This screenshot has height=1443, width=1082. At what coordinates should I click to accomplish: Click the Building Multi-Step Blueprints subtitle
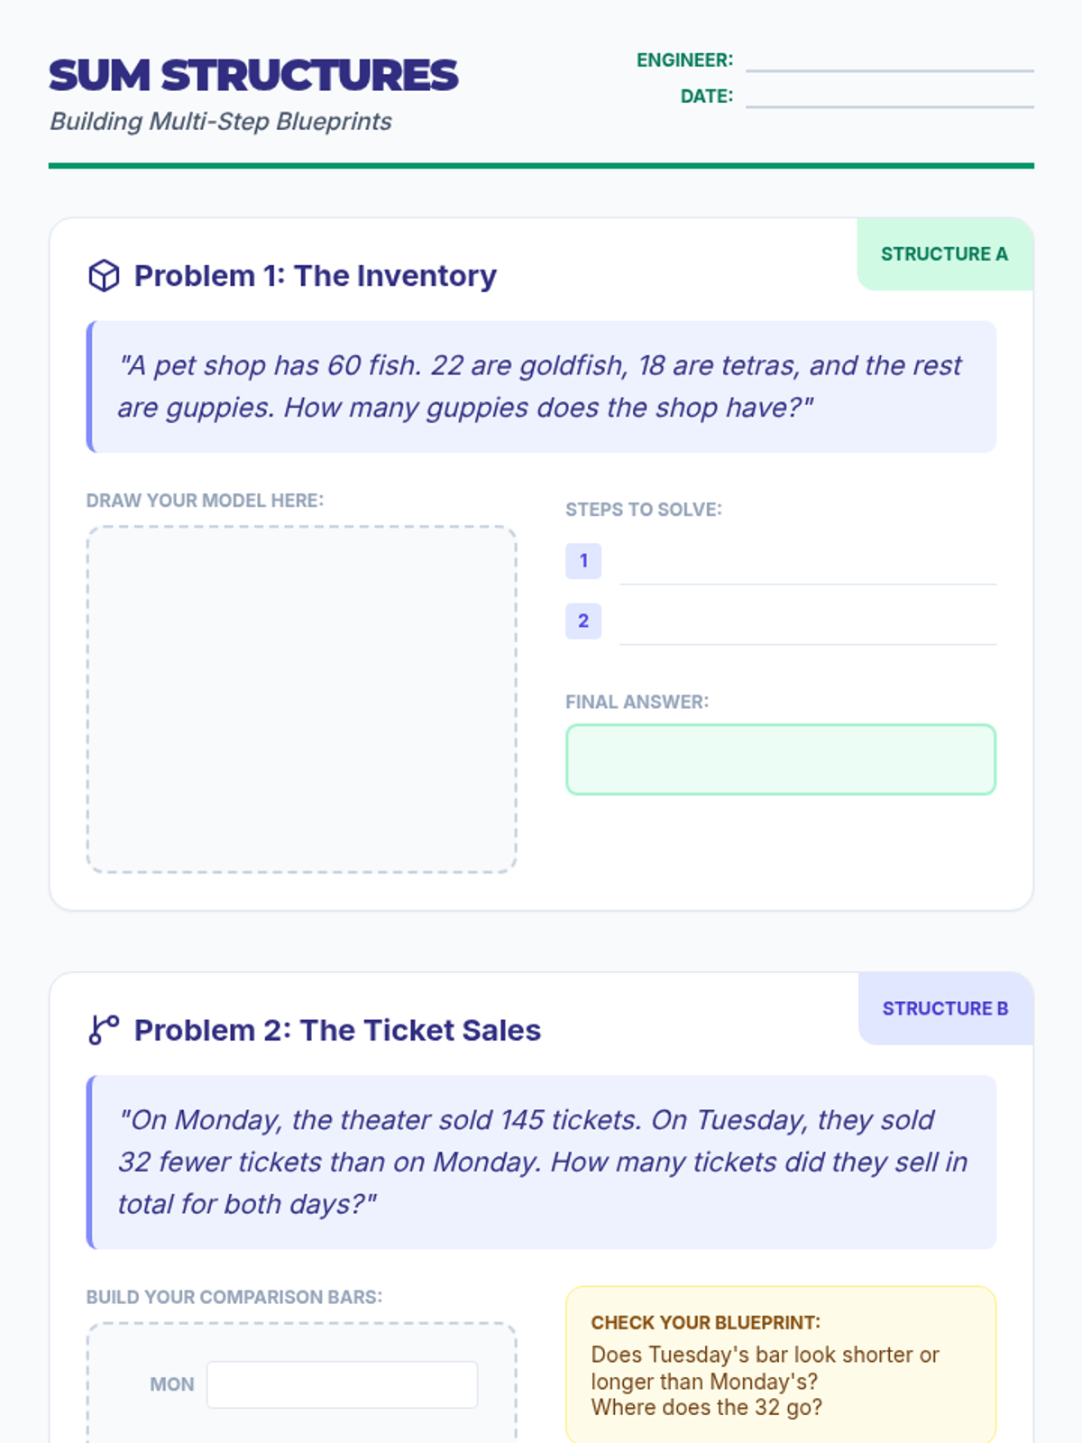click(x=221, y=122)
